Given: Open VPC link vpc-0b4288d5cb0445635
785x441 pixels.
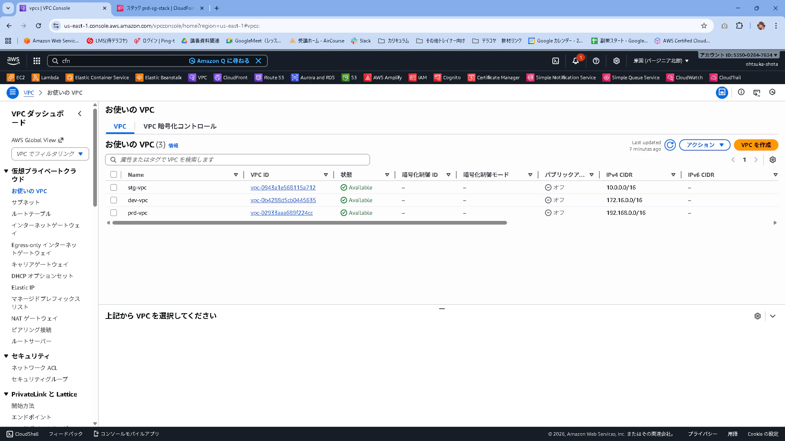Looking at the screenshot, I should coord(283,200).
